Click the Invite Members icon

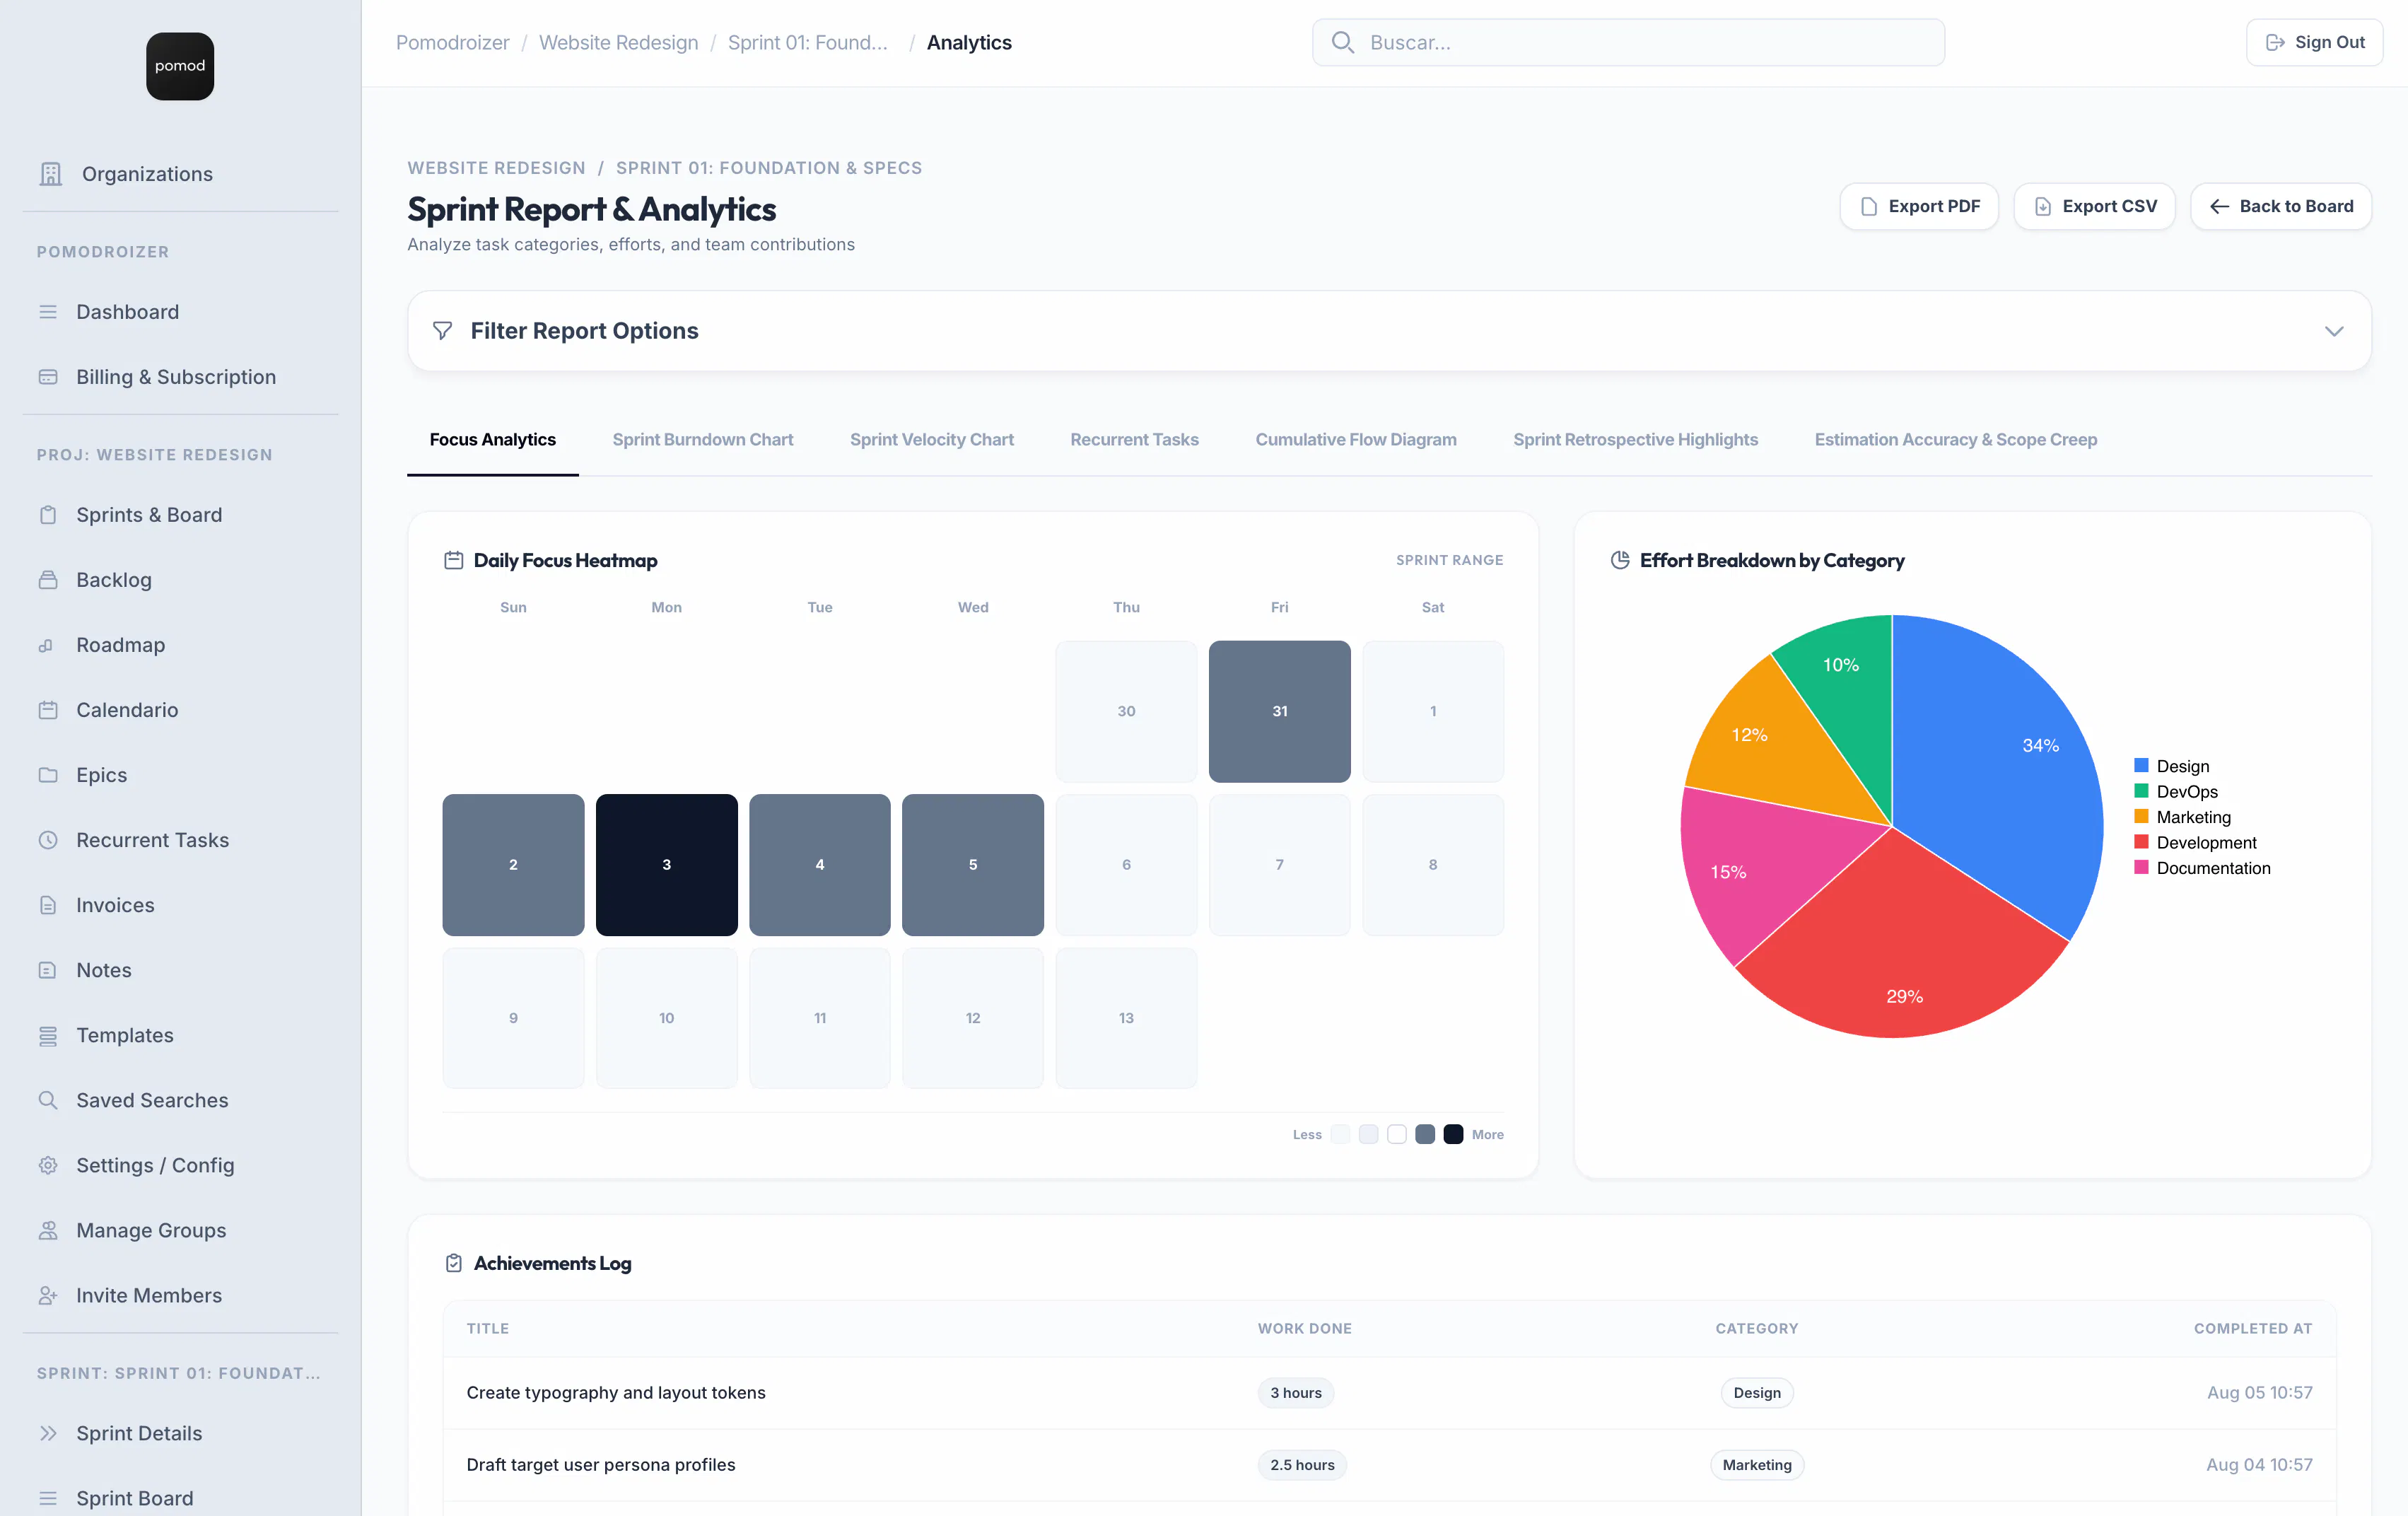click(48, 1295)
